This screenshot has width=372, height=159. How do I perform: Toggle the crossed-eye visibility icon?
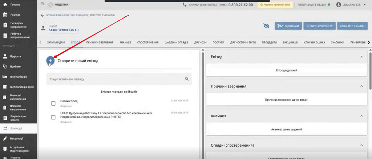[x=266, y=26]
